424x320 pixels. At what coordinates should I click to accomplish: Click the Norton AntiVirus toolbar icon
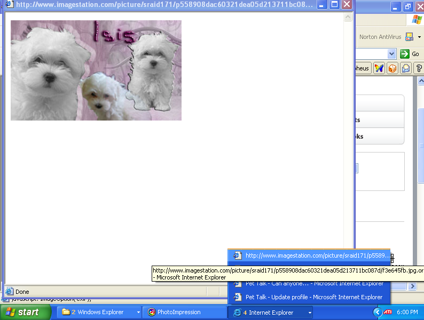410,37
